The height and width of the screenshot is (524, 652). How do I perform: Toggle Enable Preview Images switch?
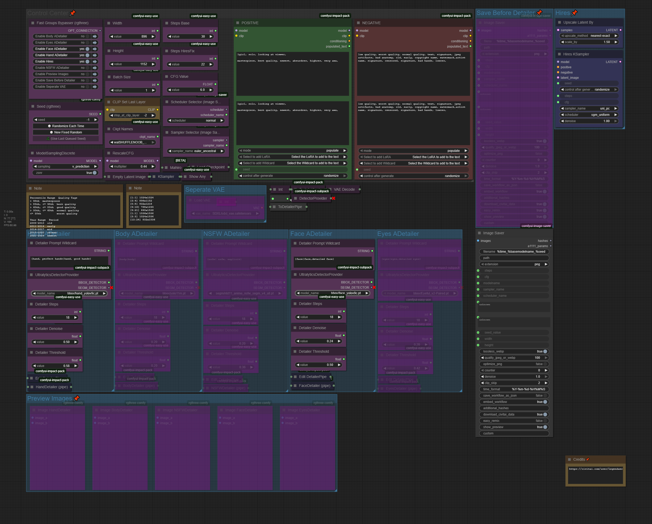point(87,74)
